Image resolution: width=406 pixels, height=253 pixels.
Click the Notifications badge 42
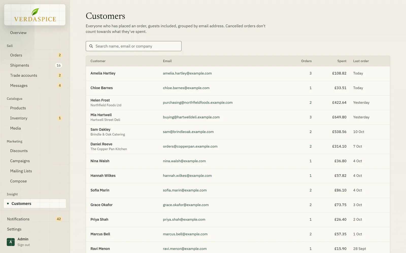59,219
